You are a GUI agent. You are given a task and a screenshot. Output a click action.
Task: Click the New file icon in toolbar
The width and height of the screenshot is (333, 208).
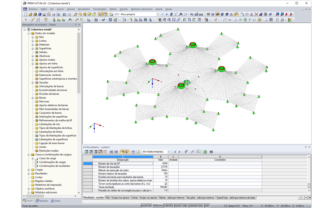click(26, 14)
